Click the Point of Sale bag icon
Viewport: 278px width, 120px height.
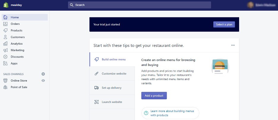[x=6, y=87]
